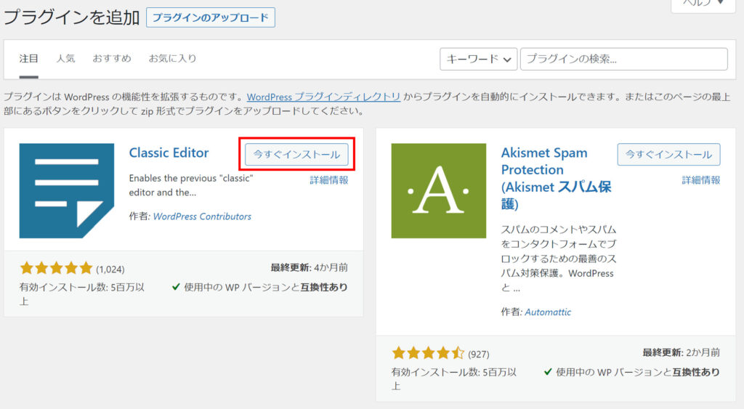Install Akismet with 今すぐインストール

pos(668,154)
